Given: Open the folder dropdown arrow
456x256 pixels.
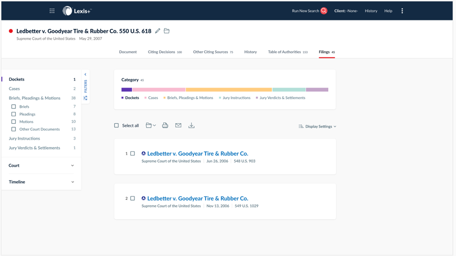Looking at the screenshot, I should [154, 126].
